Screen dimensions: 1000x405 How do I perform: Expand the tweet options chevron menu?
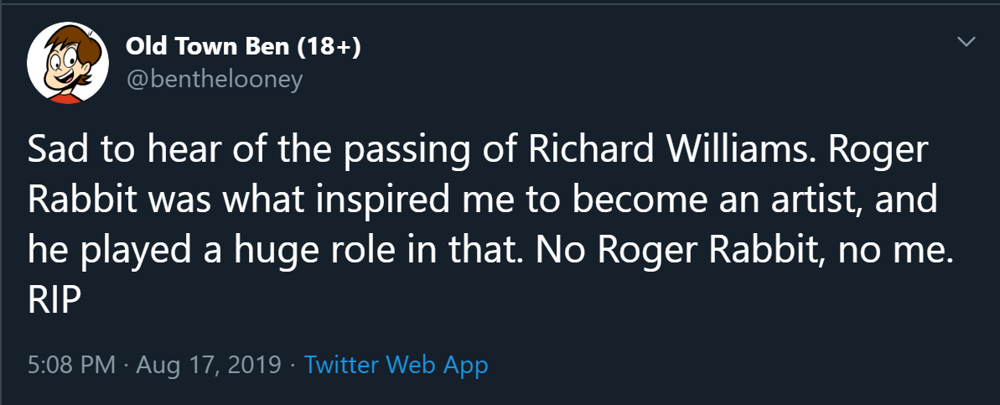point(966,42)
